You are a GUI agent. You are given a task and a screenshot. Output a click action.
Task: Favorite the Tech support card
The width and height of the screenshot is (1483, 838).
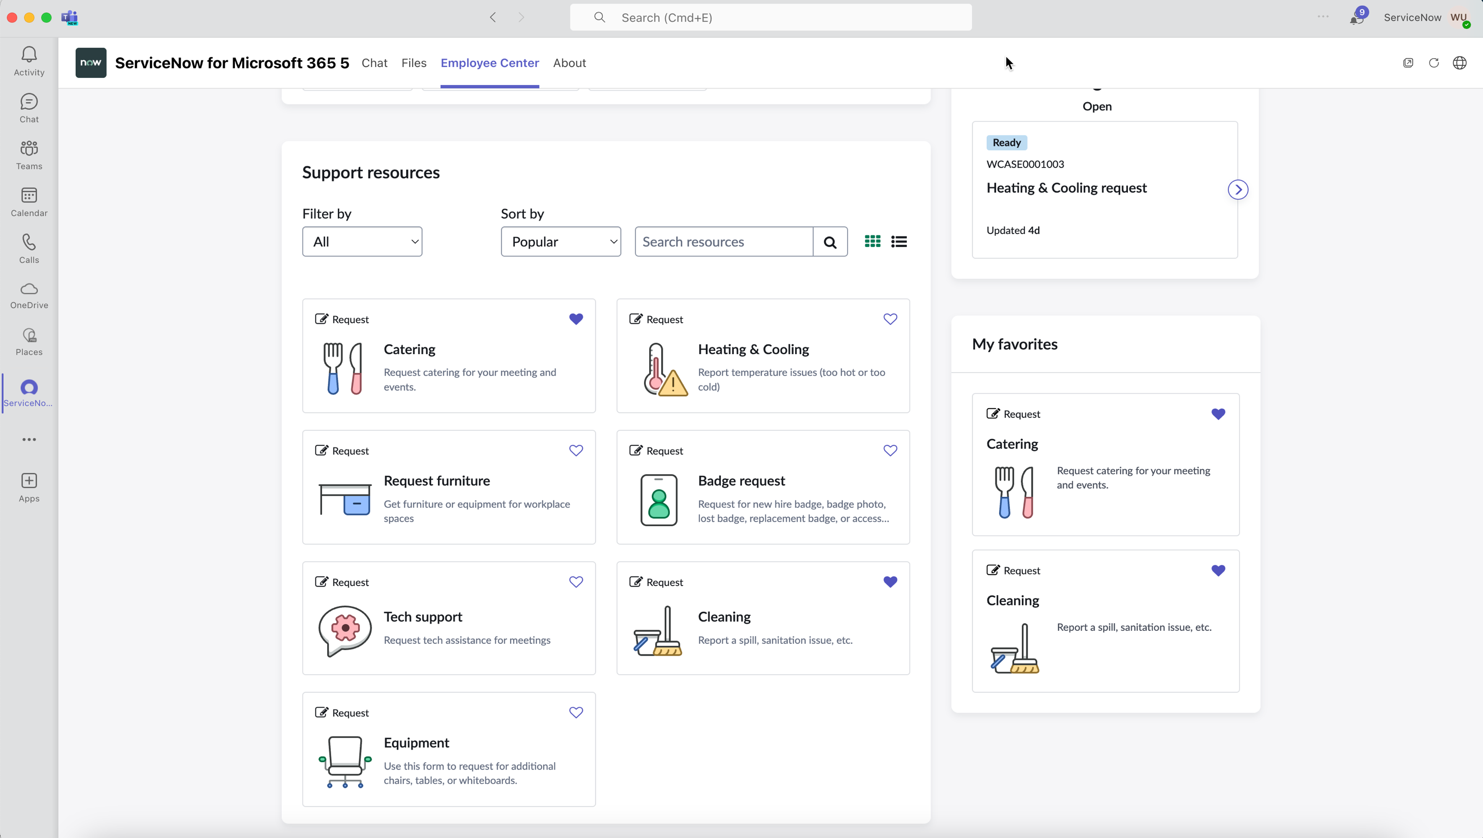(x=576, y=582)
